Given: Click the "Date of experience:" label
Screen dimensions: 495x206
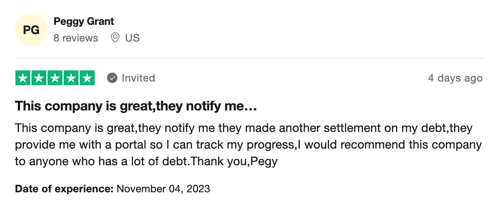Looking at the screenshot, I should [x=64, y=189].
